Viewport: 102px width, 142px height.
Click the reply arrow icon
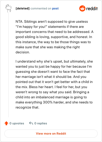31,123
